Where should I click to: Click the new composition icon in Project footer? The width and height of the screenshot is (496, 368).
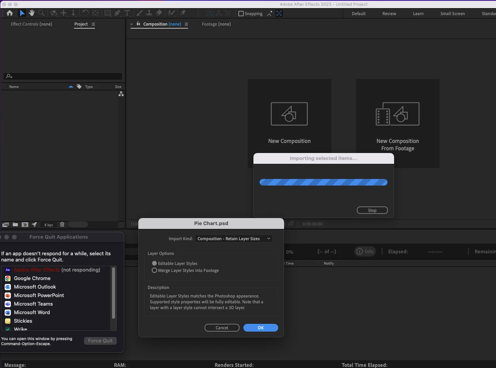pos(25,225)
